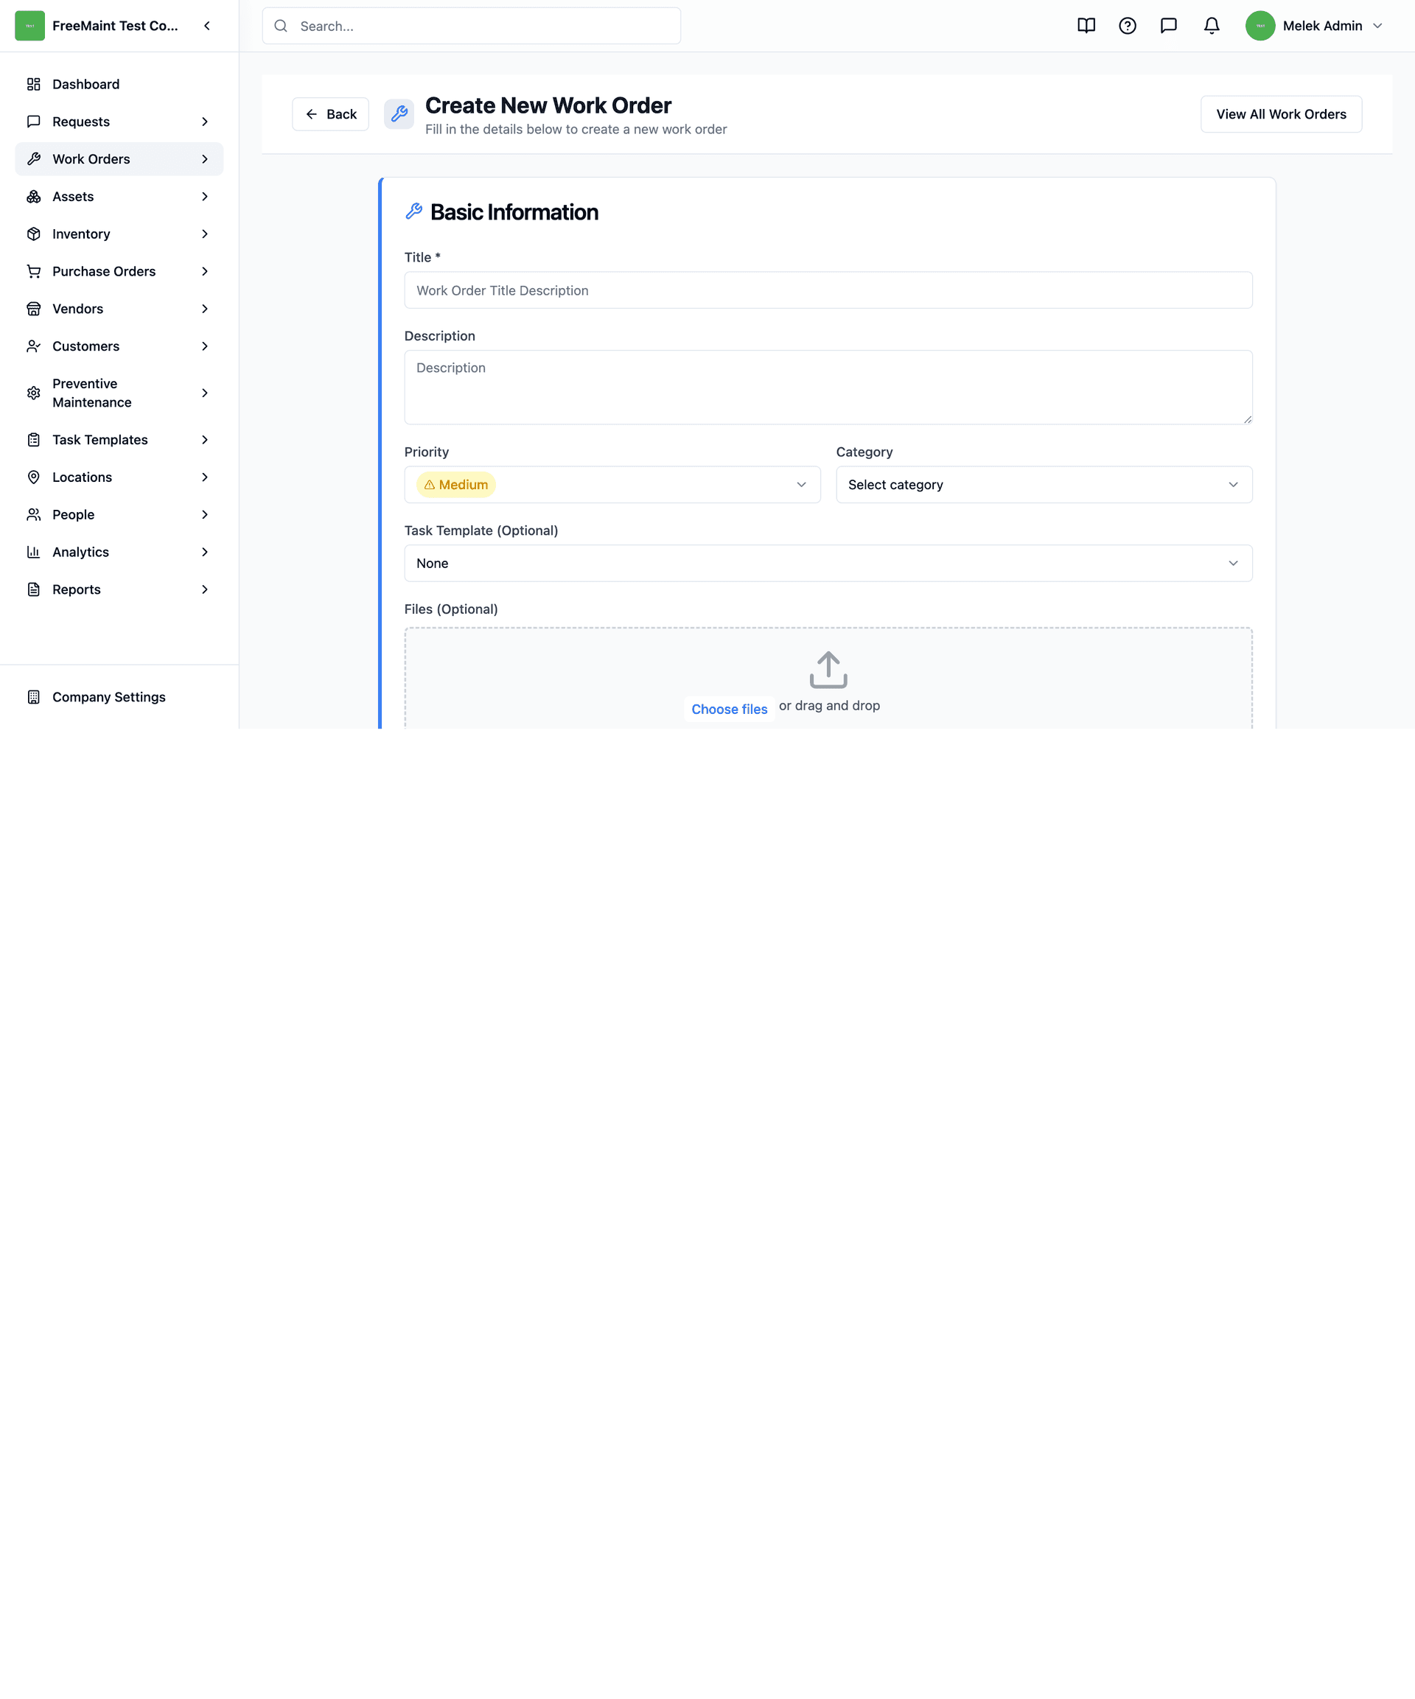Click the Dashboard grid icon
Viewport: 1415px width, 1699px height.
33,84
